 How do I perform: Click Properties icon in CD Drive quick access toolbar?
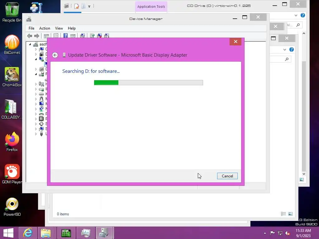coord(77,6)
